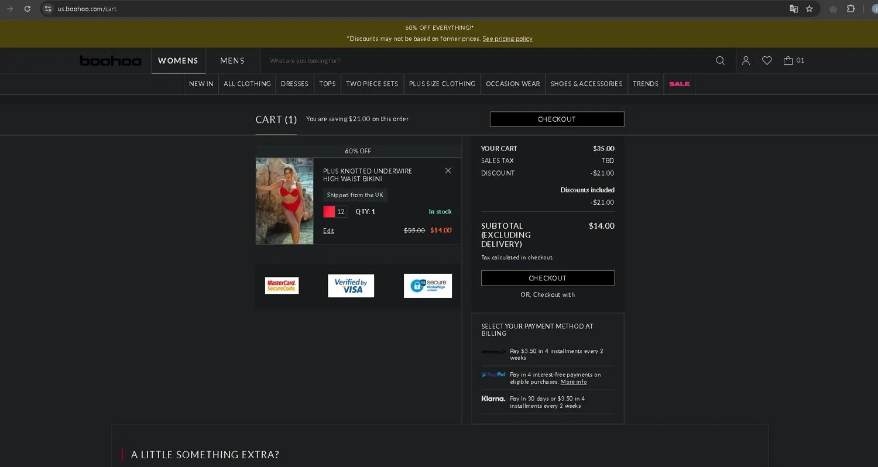Open the NEW IN menu
Image resolution: width=878 pixels, height=467 pixels.
pos(201,84)
